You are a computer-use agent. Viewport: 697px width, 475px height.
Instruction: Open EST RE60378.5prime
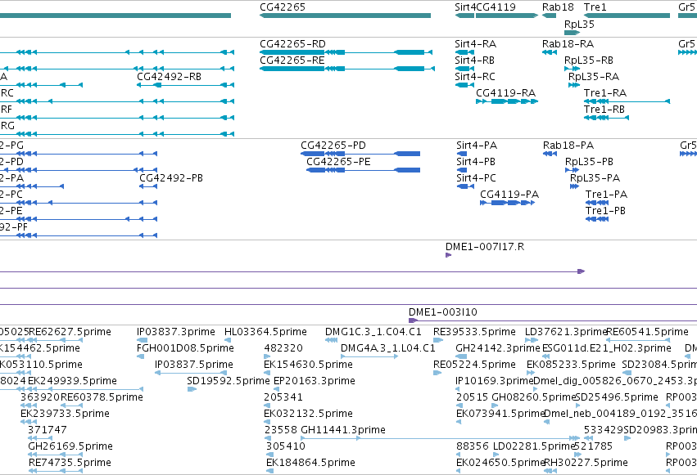(102, 398)
